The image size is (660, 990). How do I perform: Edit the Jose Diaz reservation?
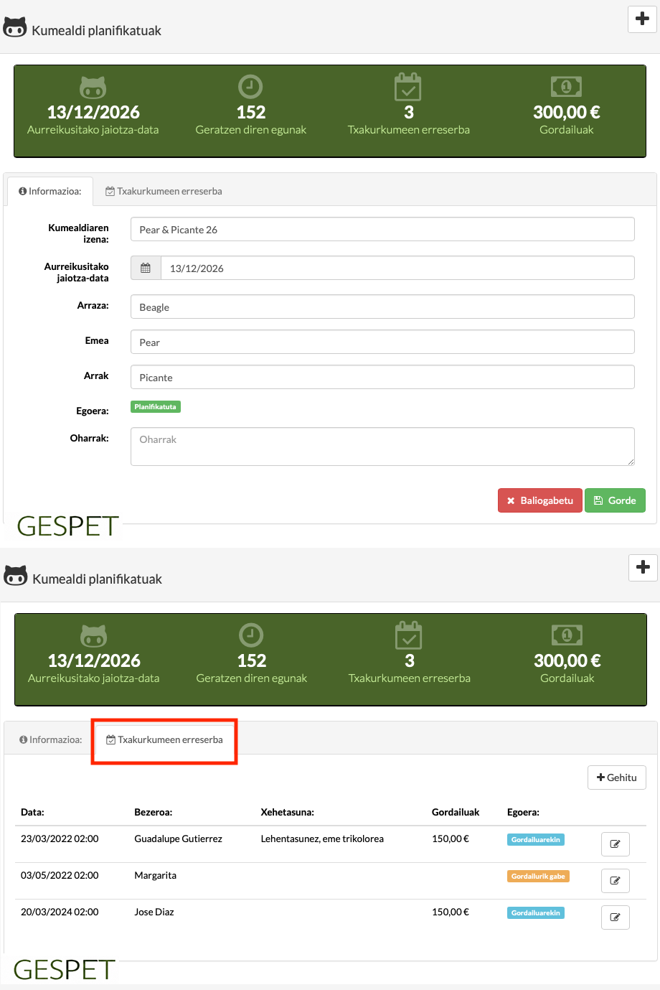pos(615,917)
